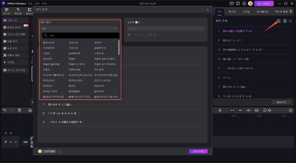This screenshot has width=296, height=163.
Task: Delete selection with the trash icon
Action: [x=19, y=110]
